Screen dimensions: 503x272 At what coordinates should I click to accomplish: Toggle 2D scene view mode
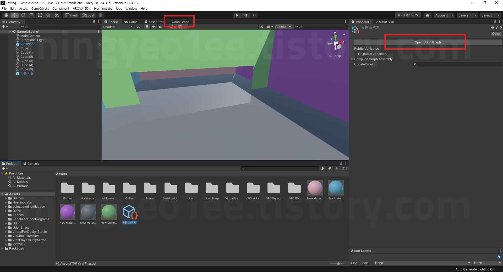click(x=139, y=27)
